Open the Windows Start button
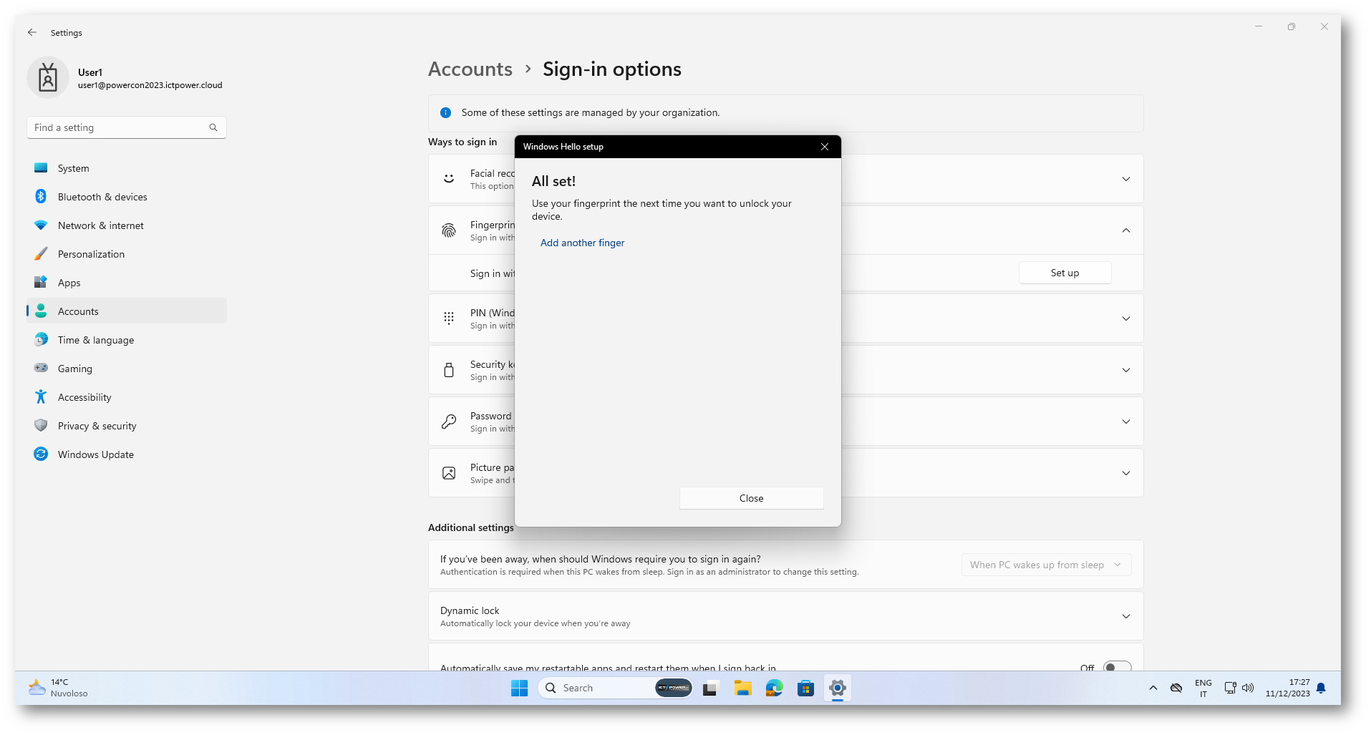The height and width of the screenshot is (735, 1371). [519, 688]
